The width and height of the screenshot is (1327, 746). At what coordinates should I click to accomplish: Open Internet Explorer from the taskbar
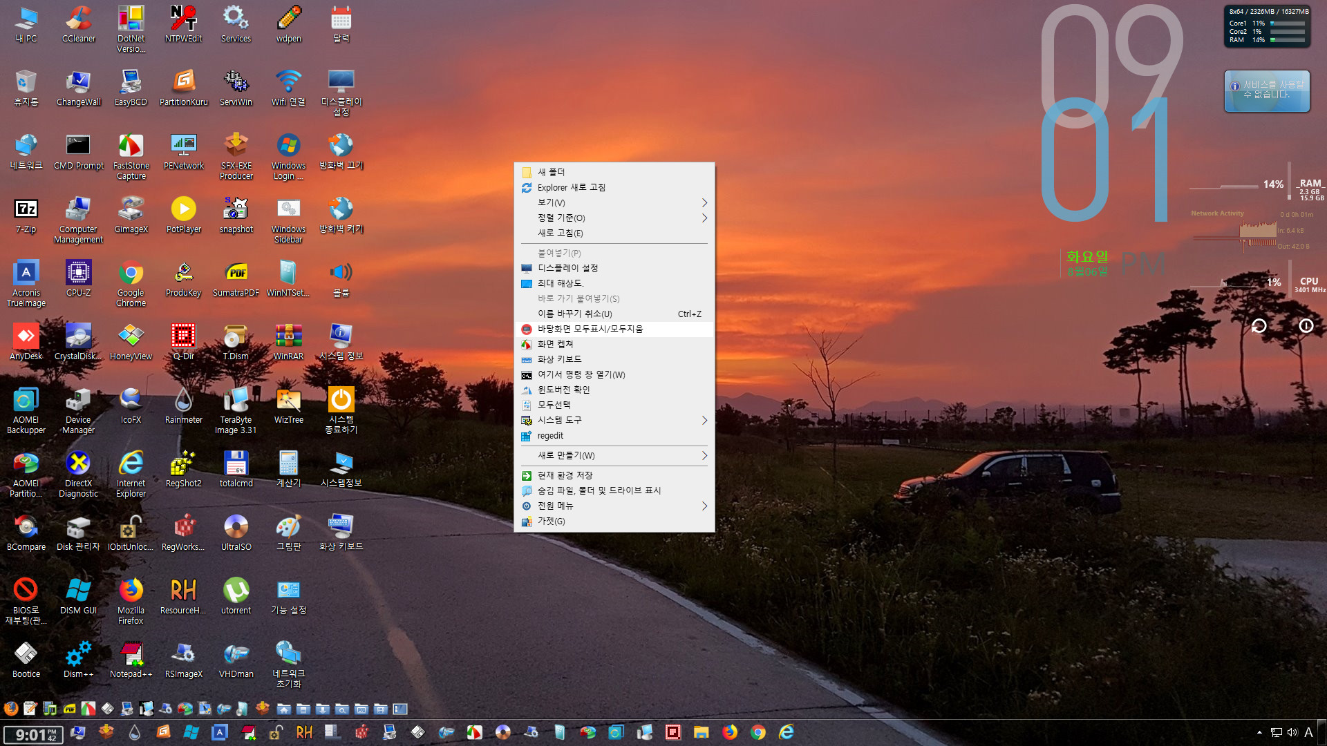(787, 732)
